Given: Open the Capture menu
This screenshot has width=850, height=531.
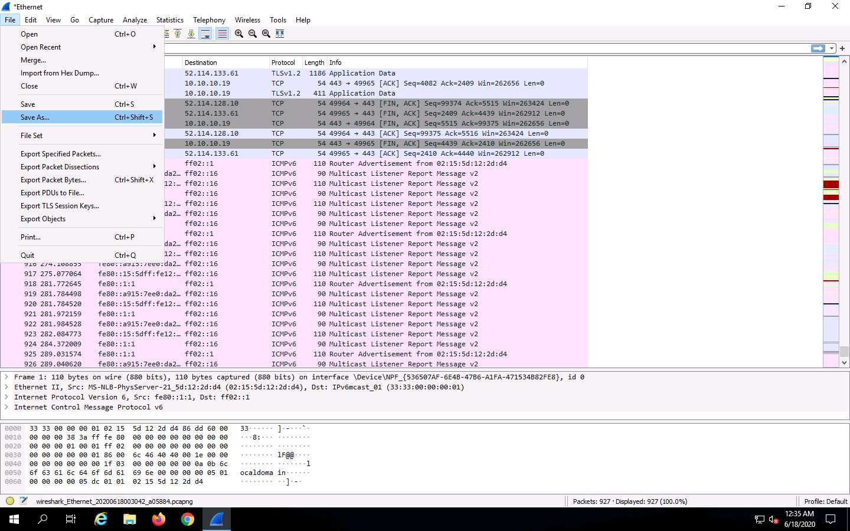Looking at the screenshot, I should click(101, 20).
